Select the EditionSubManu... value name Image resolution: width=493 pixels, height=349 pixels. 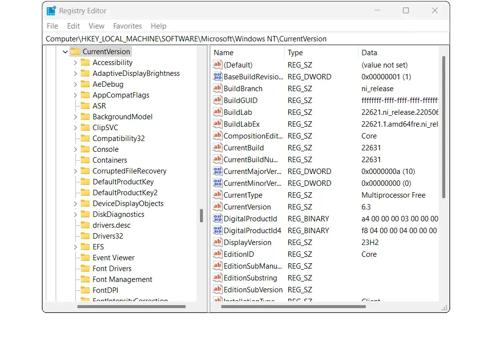click(x=253, y=266)
